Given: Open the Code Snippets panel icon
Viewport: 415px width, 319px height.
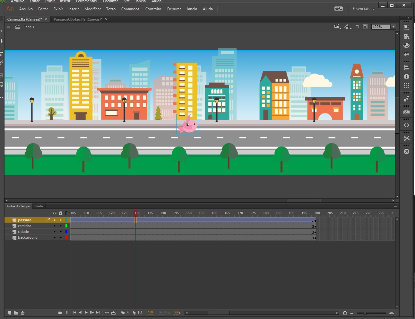Looking at the screenshot, I should [x=406, y=125].
